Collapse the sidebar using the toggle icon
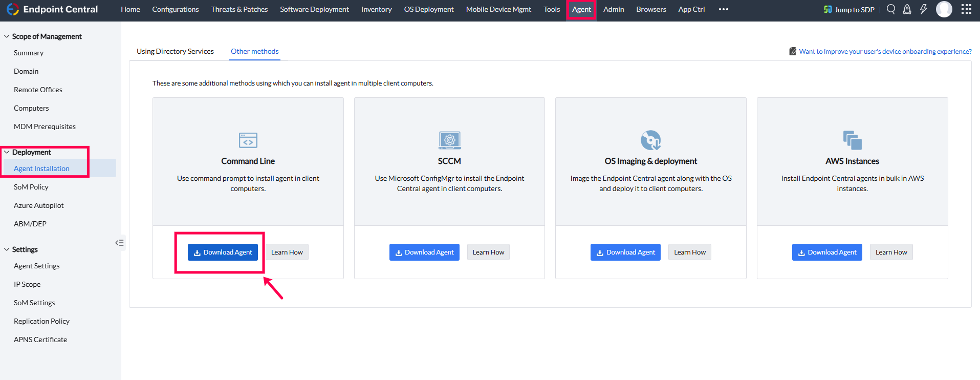 pos(120,243)
